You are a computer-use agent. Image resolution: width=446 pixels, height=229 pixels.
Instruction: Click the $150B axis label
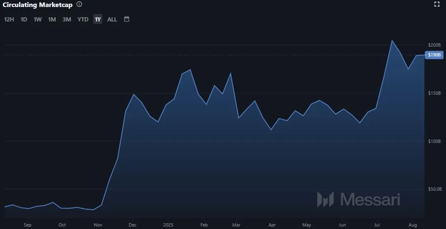434,93
